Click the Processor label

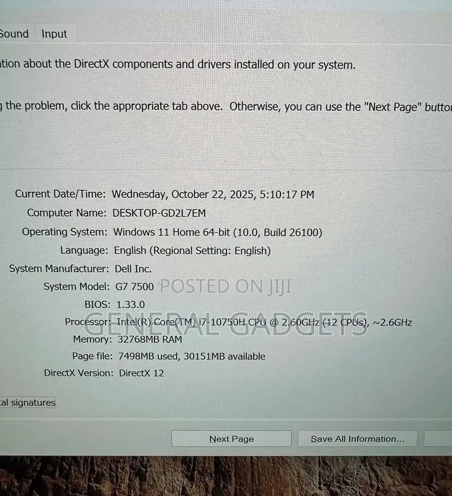click(88, 322)
